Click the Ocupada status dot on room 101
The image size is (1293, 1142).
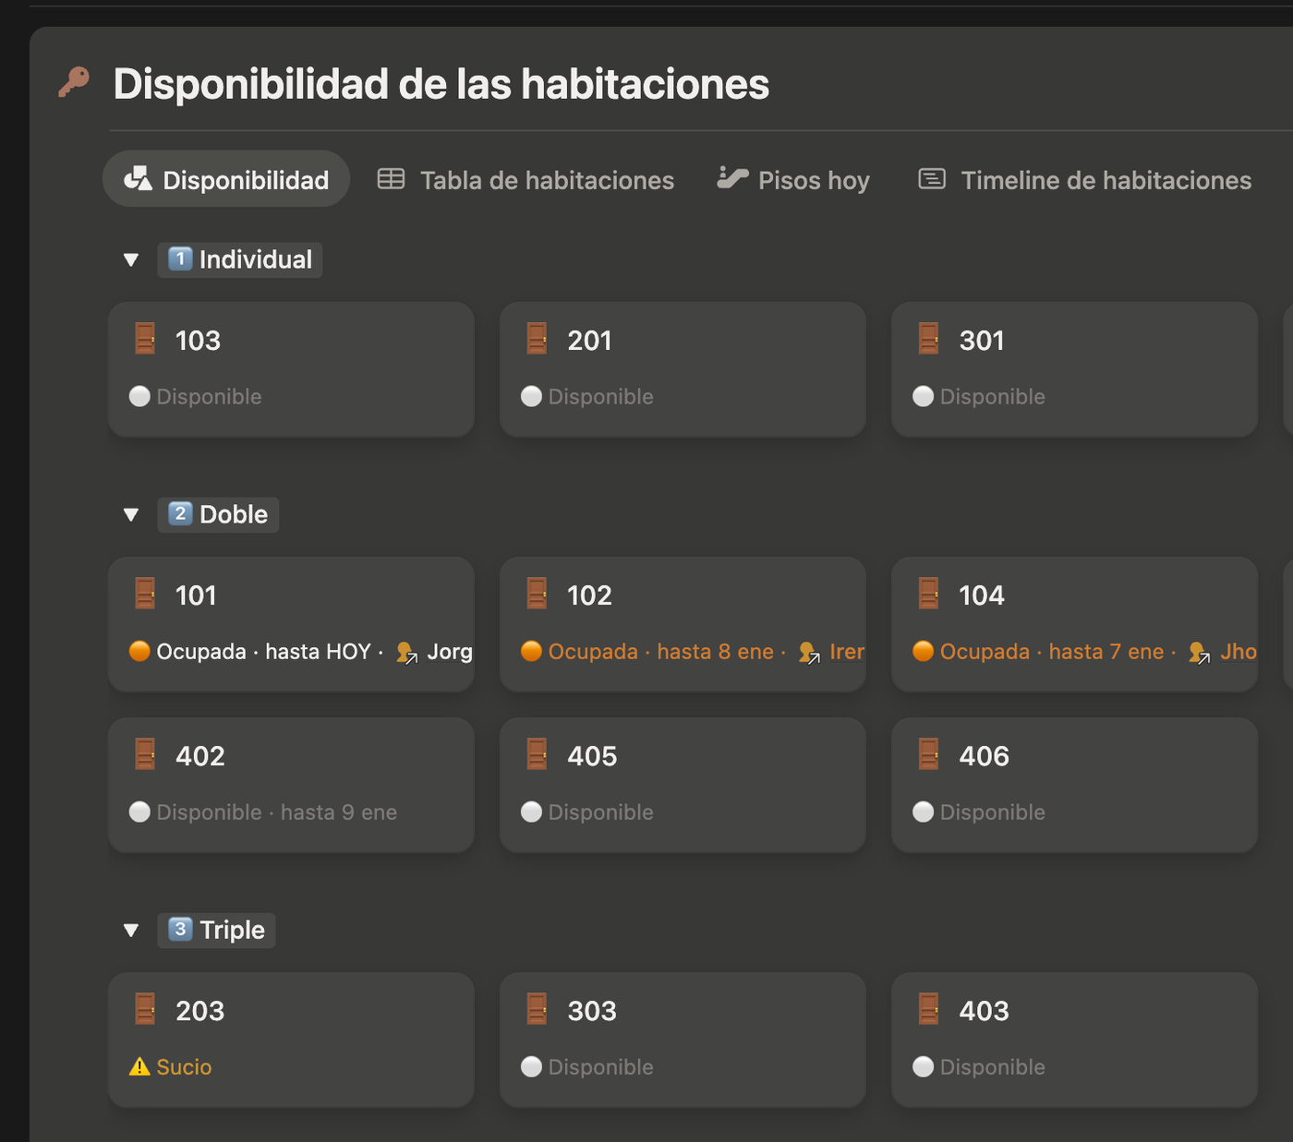tap(139, 651)
